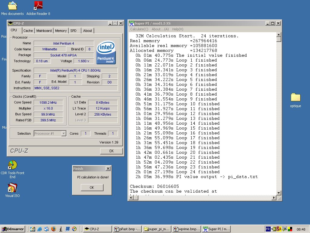
Task: Click the Super PI scroll up arrow
Action: pyautogui.click(x=279, y=35)
